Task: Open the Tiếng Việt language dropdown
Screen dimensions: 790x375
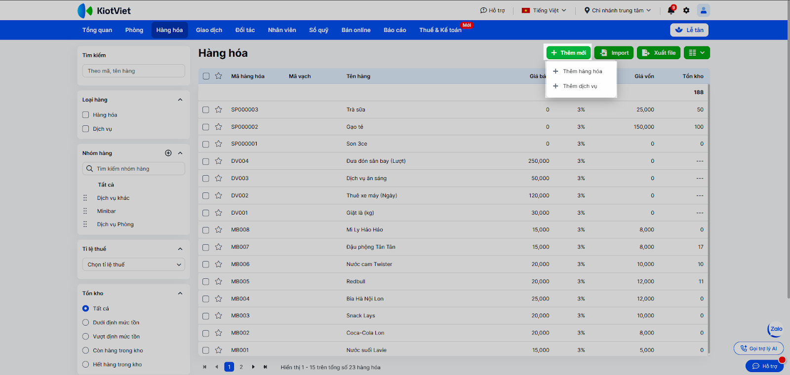Action: pyautogui.click(x=544, y=10)
